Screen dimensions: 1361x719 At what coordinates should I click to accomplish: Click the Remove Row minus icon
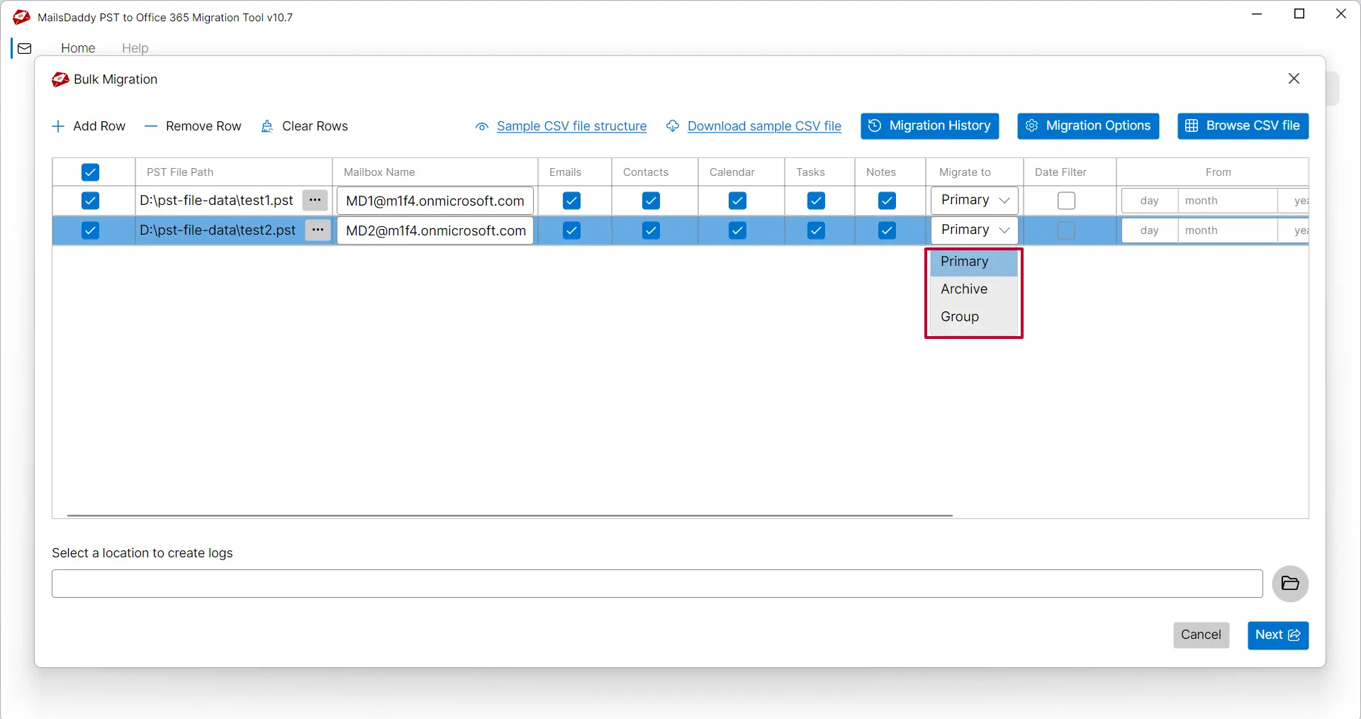(150, 126)
